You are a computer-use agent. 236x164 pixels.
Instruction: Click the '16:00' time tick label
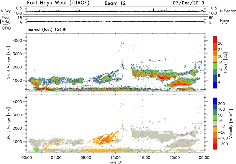pyautogui.click(x=145, y=158)
